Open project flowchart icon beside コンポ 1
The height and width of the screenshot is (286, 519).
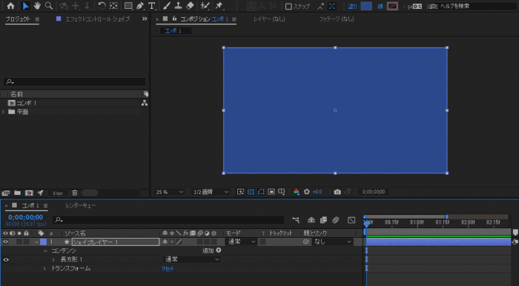point(145,103)
